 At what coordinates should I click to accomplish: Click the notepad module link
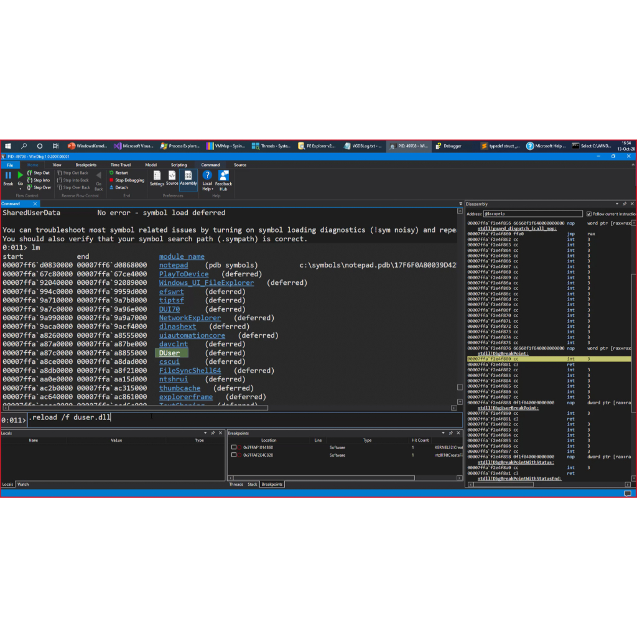(174, 265)
